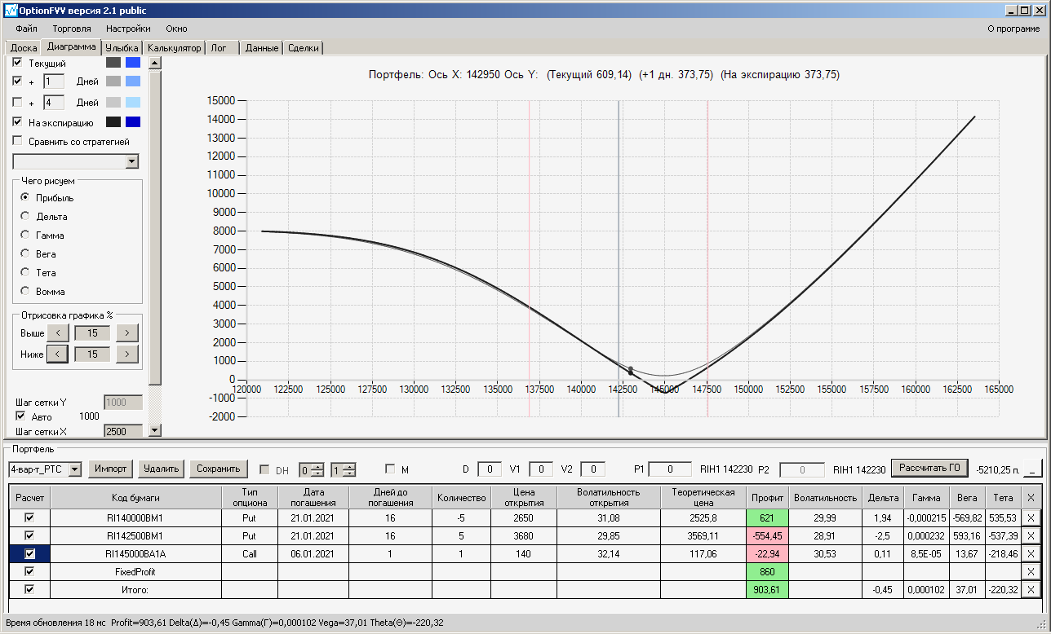Enable the Сравнить со стратегией checkbox
Screen dimensions: 1051x634
point(19,141)
